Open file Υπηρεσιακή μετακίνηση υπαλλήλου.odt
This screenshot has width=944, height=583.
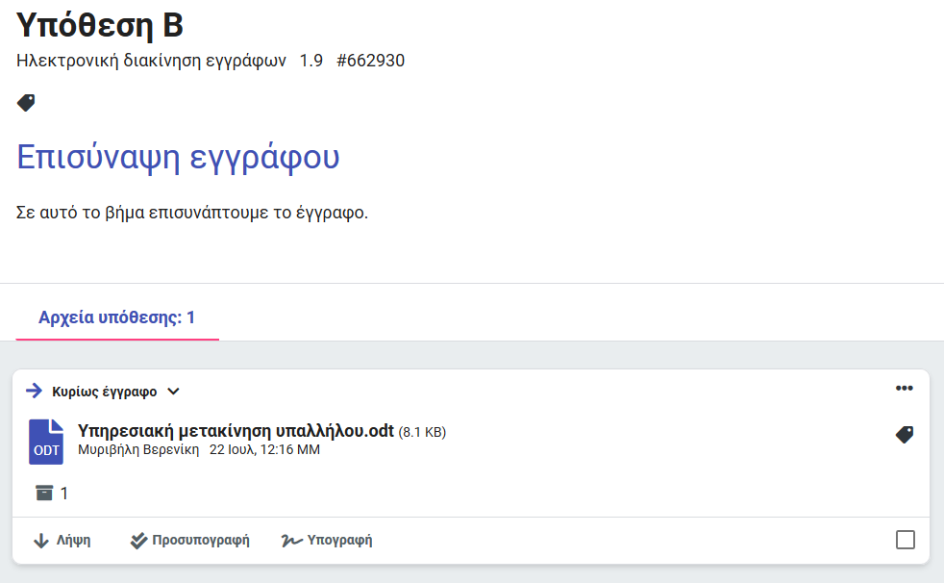[236, 431]
